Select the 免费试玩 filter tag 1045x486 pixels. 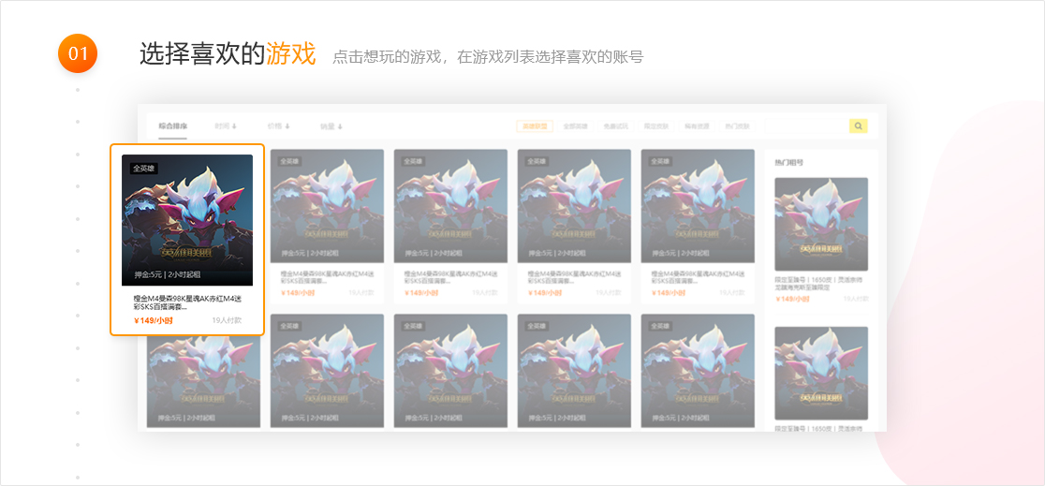pos(616,126)
